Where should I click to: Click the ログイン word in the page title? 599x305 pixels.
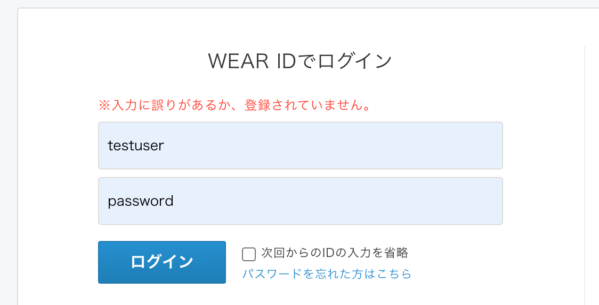tap(355, 61)
